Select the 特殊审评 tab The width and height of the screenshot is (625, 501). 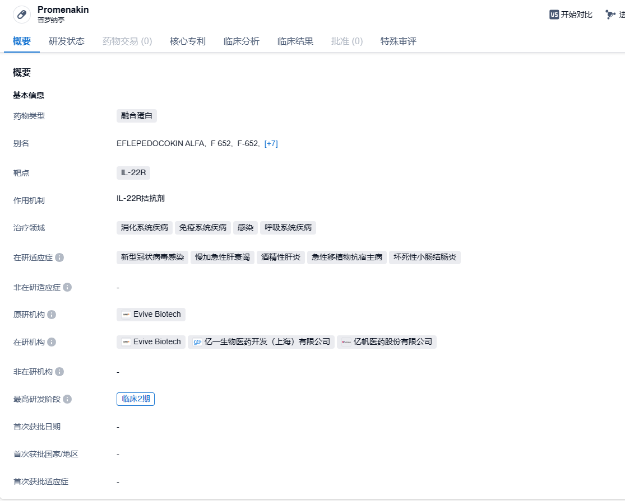click(x=399, y=41)
